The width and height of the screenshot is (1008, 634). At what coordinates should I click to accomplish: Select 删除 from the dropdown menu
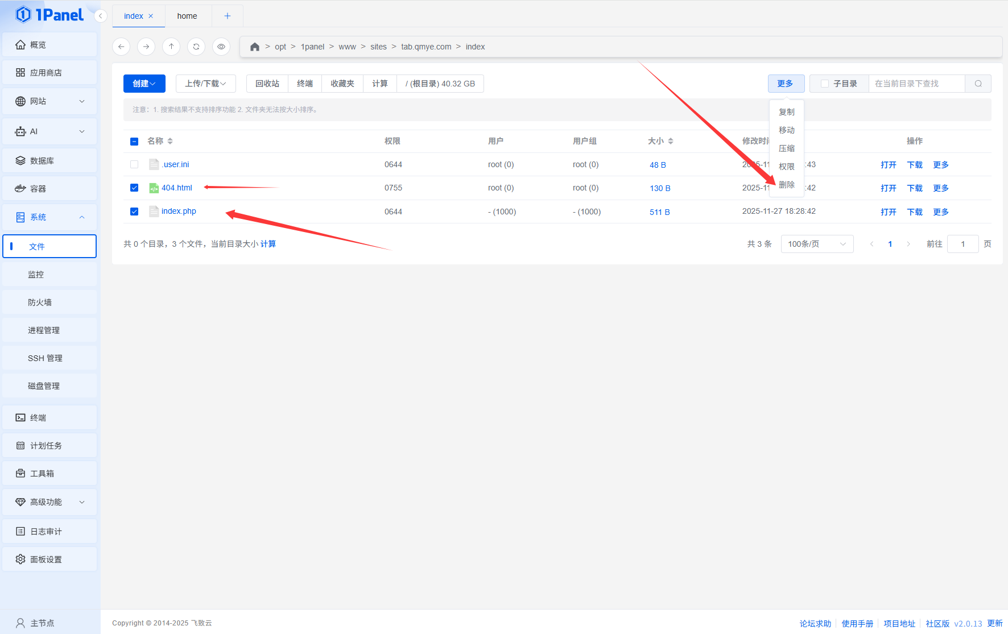click(786, 185)
